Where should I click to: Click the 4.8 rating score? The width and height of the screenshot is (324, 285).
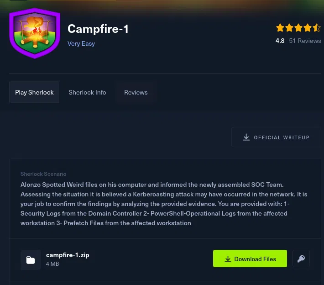(280, 41)
